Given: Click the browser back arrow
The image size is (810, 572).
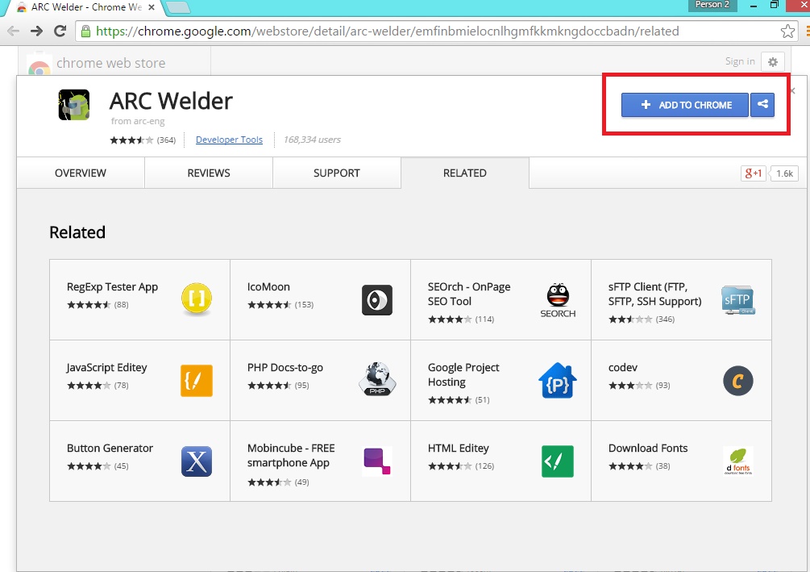Looking at the screenshot, I should tap(14, 31).
